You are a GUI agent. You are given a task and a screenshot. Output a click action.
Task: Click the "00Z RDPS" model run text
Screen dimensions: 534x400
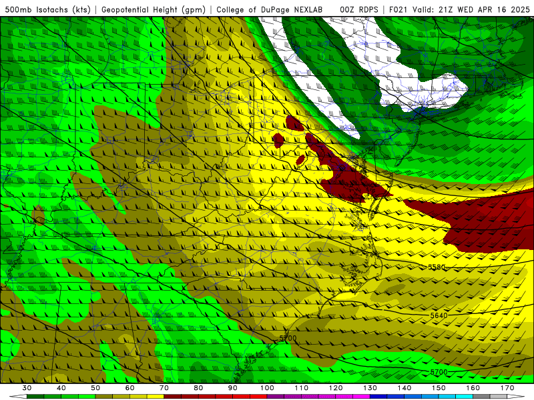pyautogui.click(x=359, y=10)
